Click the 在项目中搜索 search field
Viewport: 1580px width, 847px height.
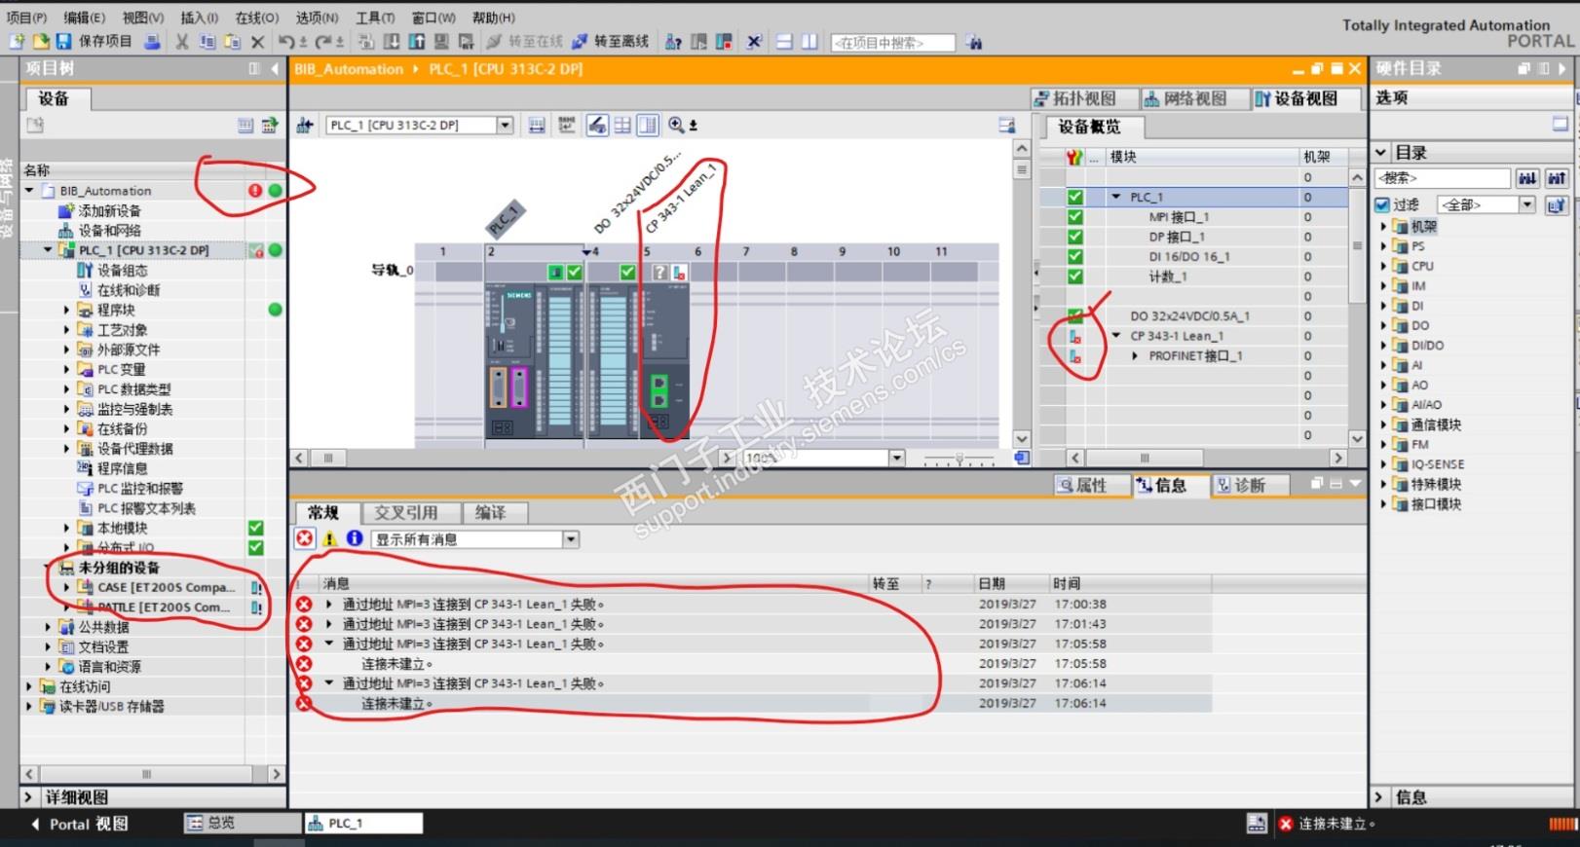(892, 43)
